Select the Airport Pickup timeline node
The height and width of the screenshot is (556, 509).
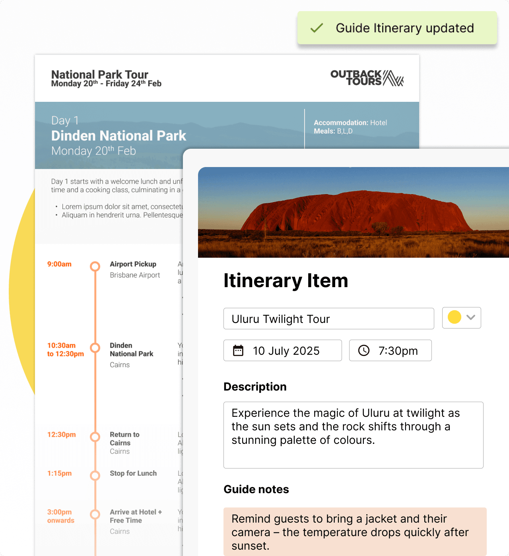(95, 266)
